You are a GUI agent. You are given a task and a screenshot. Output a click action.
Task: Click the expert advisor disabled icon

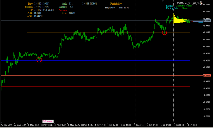click(201, 3)
